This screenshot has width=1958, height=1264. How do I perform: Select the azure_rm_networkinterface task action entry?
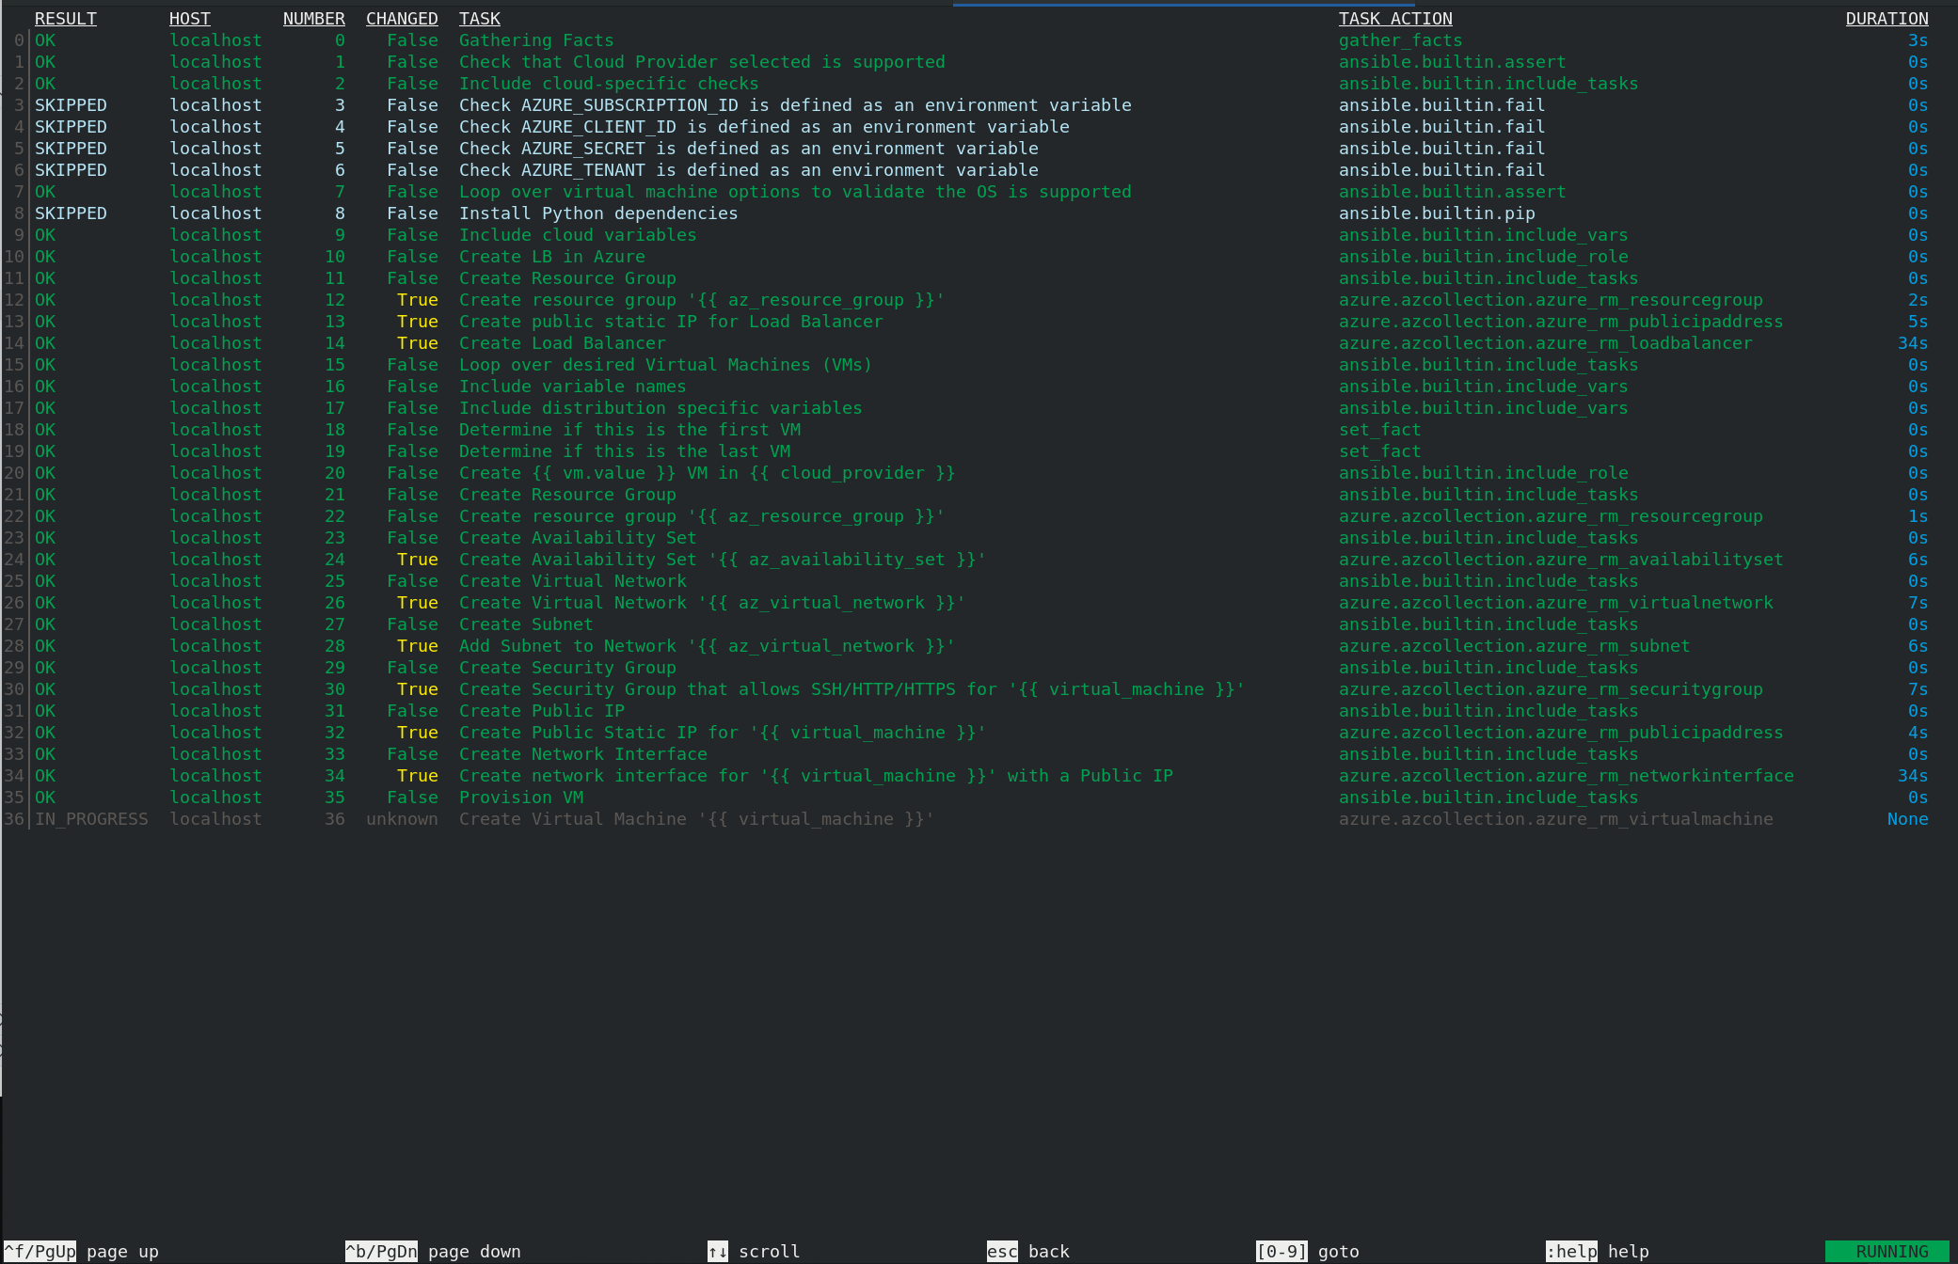pyautogui.click(x=1566, y=776)
